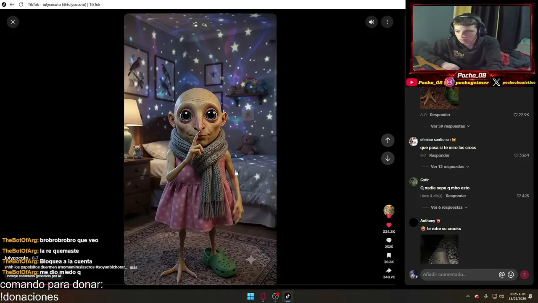Open the picture-in-picture icon on the video
This screenshot has height=303, width=538.
195,25
